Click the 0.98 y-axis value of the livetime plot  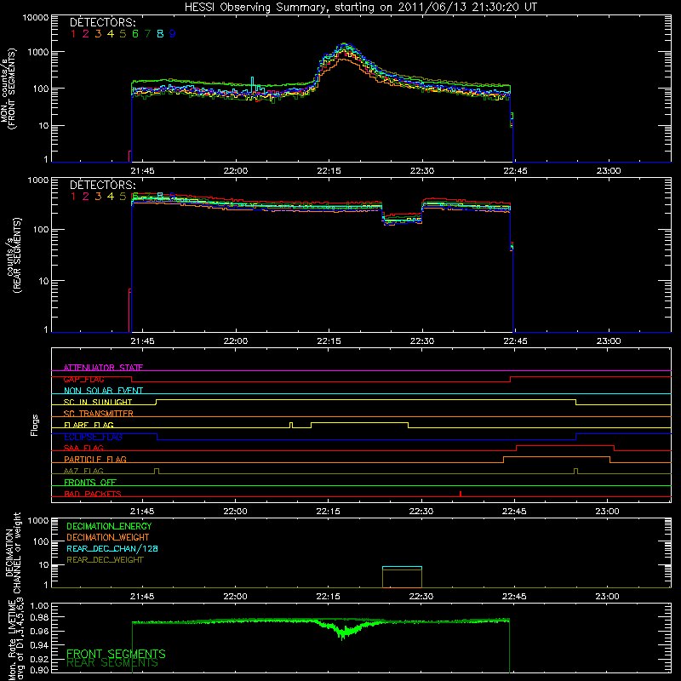point(40,617)
